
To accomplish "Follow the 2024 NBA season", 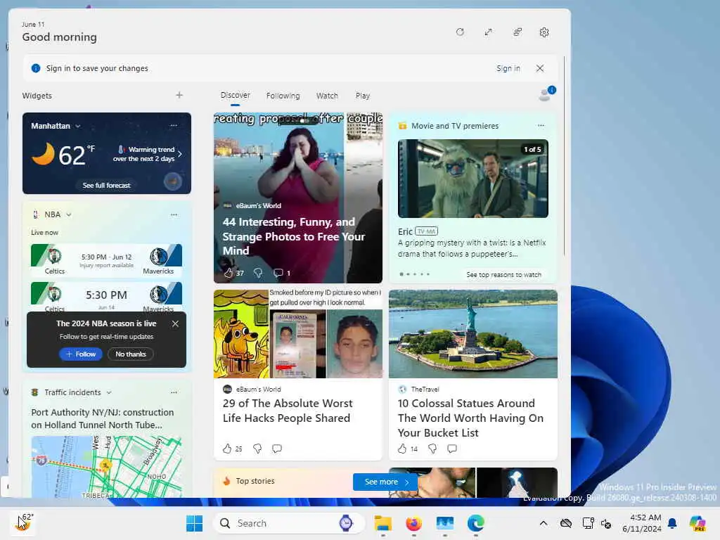I will point(80,354).
